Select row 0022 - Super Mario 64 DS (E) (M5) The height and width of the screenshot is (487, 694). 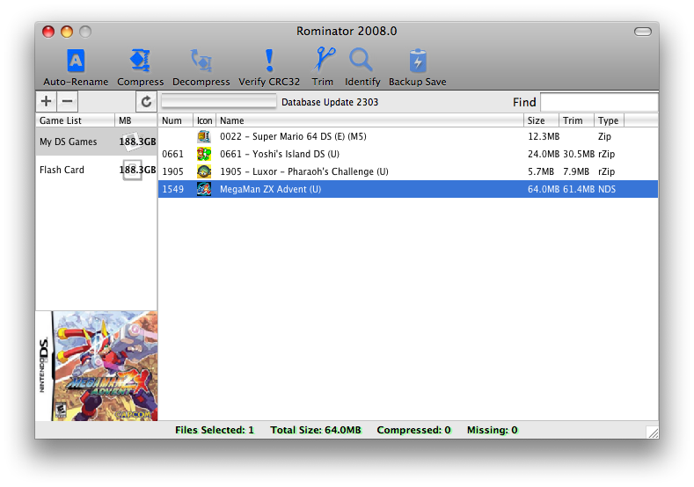tap(408, 136)
